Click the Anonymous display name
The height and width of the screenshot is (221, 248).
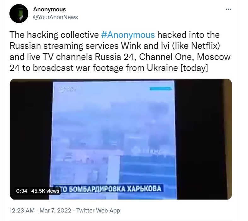49,9
